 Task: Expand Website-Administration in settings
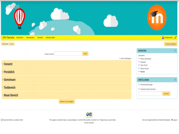pyautogui.click(x=148, y=89)
